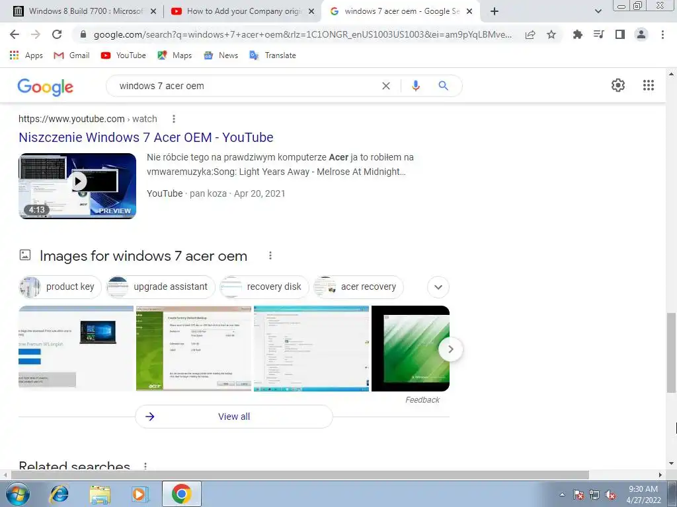This screenshot has height=507, width=677.
Task: Open the clock showing 9:30 AM
Action: [x=643, y=494]
